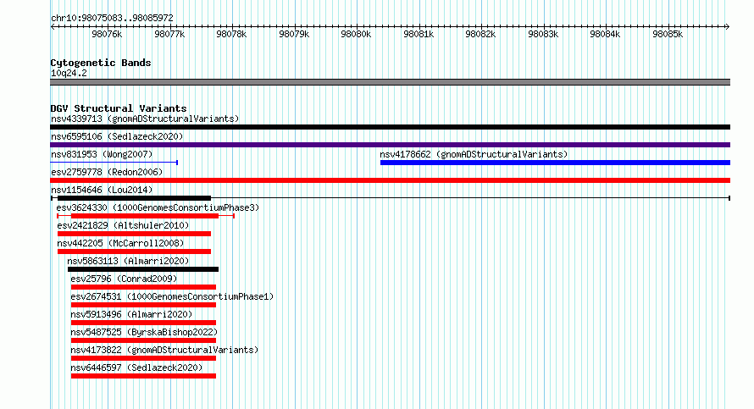Select the thick blue nsv4178662 bar

coord(555,163)
